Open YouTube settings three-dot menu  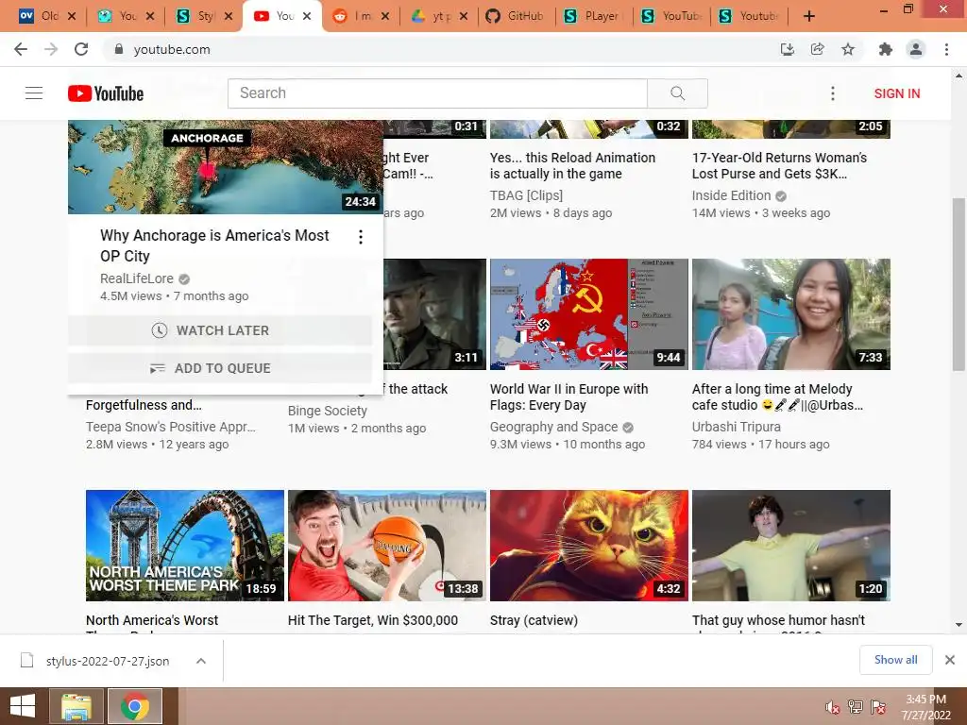coord(833,93)
